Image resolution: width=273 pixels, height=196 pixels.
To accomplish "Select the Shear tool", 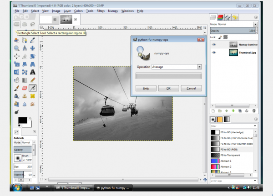I will pos(25,64).
